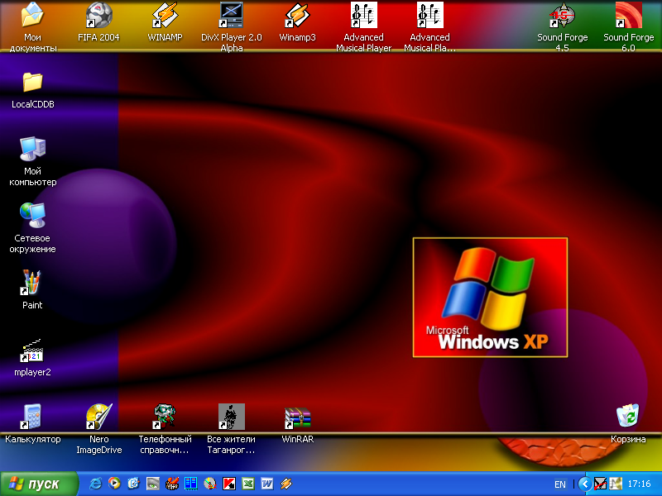Click the 17:16 system clock
Image resolution: width=662 pixels, height=496 pixels.
(639, 484)
